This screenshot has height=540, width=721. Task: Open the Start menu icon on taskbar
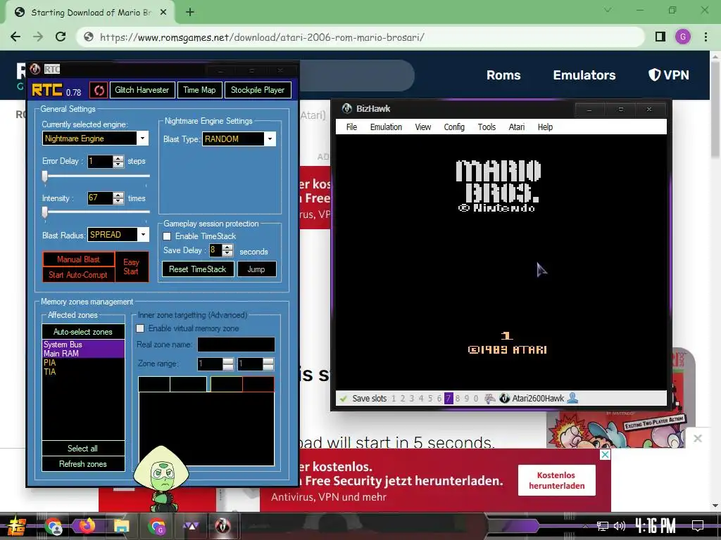[x=17, y=526]
